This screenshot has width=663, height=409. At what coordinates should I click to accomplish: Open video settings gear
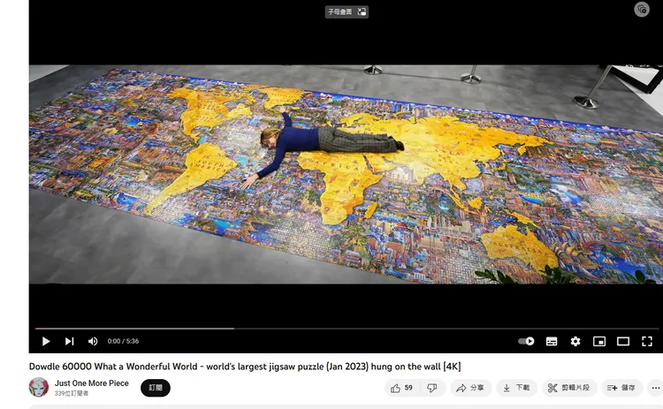click(575, 341)
